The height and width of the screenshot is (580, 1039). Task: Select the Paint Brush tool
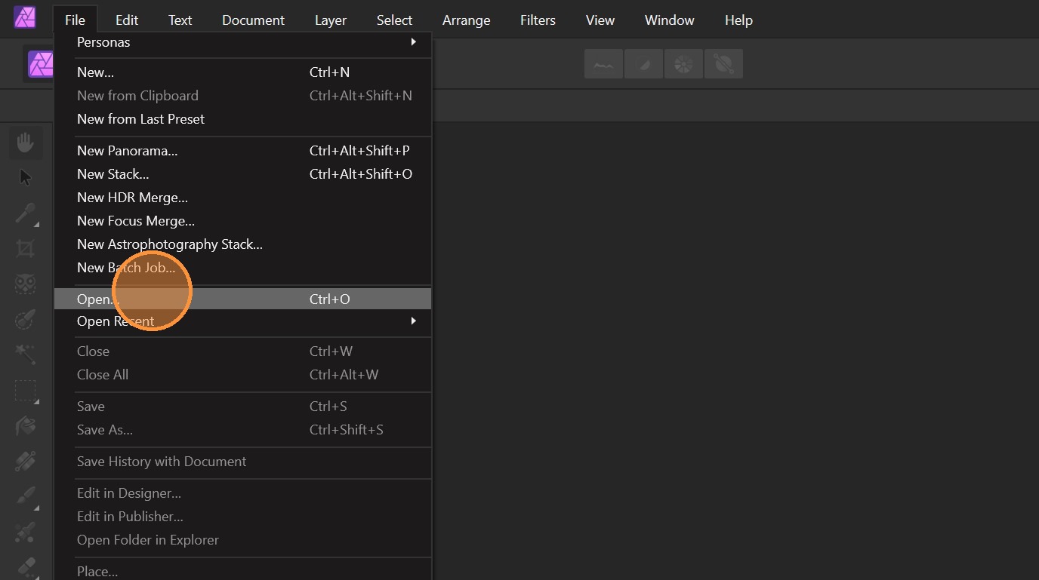[x=26, y=497]
